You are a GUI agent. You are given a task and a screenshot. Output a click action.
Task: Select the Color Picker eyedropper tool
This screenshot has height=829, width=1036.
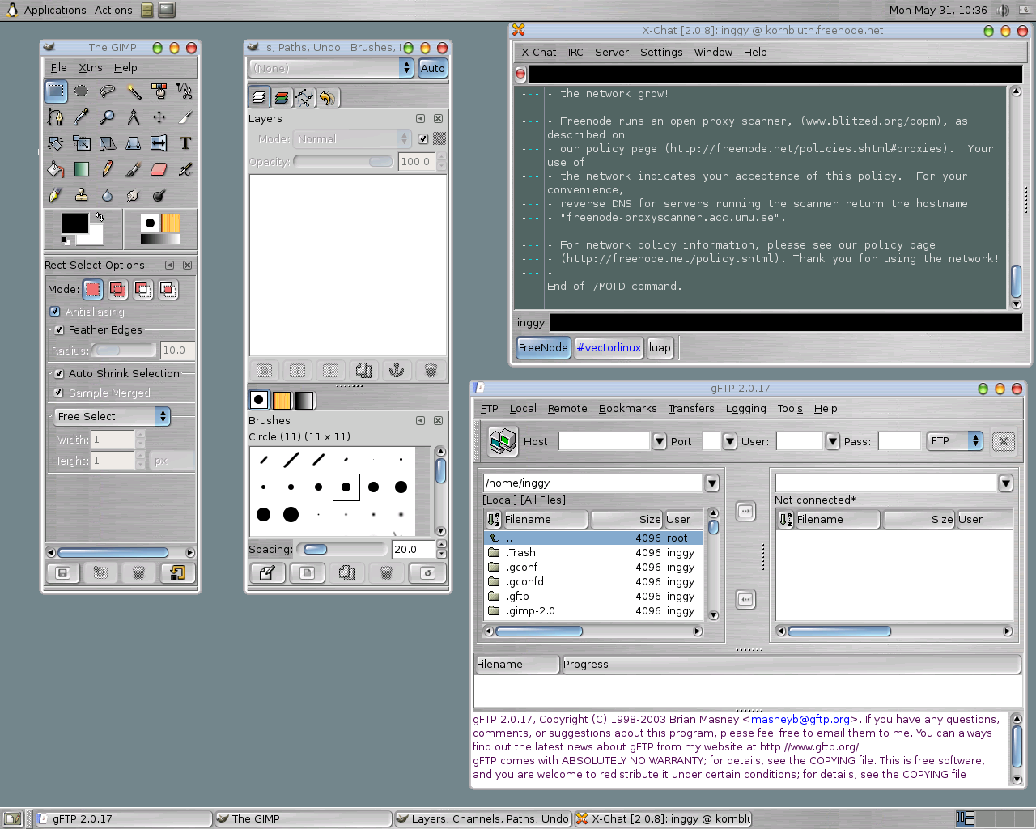point(81,117)
